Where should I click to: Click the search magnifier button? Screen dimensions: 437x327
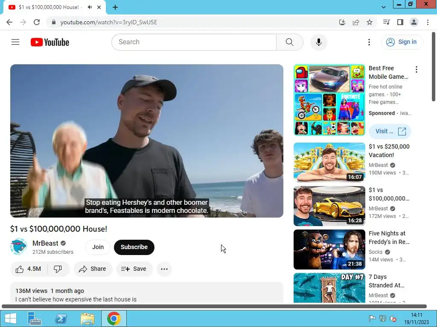(290, 42)
